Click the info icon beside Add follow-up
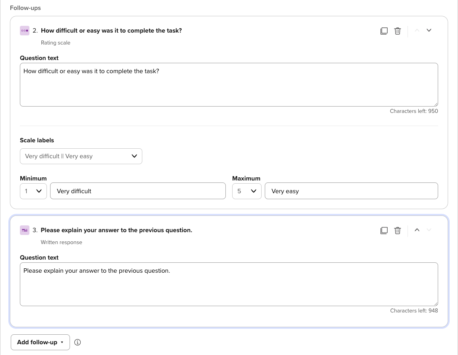The height and width of the screenshot is (355, 458). pyautogui.click(x=78, y=342)
